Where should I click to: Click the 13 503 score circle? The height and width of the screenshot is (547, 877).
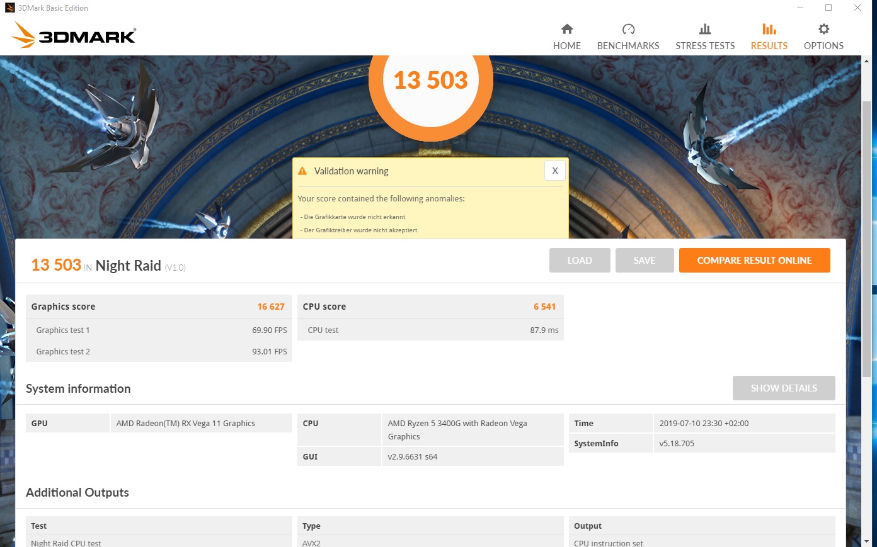(x=431, y=81)
